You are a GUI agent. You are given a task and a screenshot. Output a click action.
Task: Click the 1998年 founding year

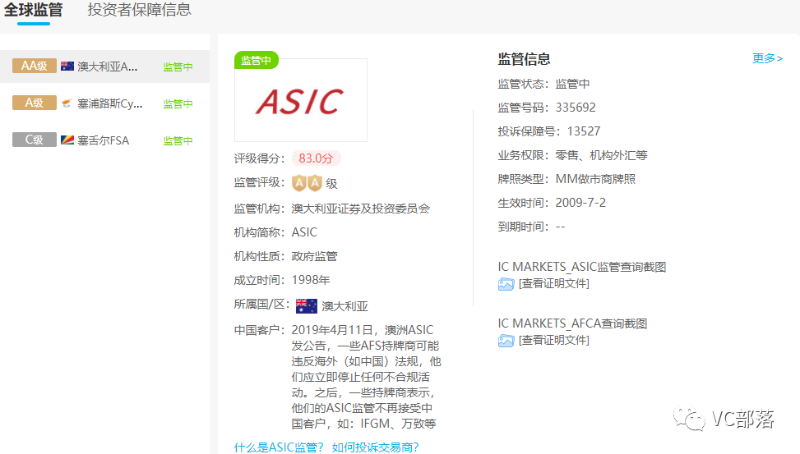(311, 280)
